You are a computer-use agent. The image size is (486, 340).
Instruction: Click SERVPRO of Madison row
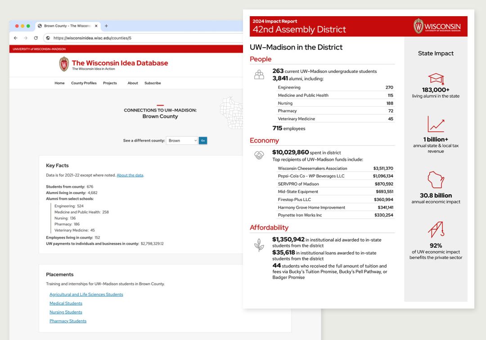tap(335, 184)
